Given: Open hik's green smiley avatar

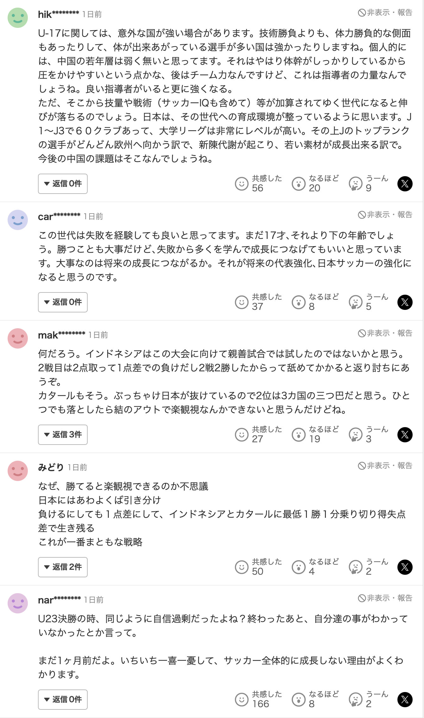Looking at the screenshot, I should click(x=18, y=18).
